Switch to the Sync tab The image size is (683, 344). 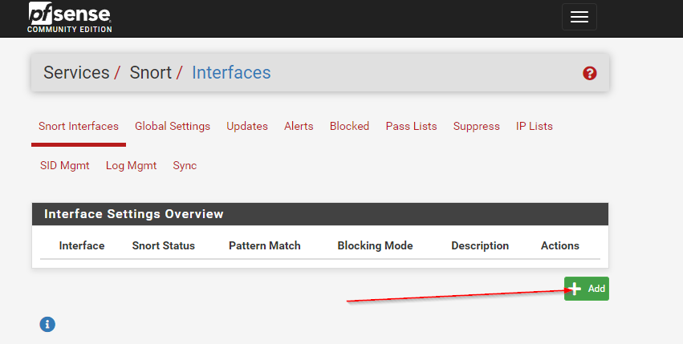tap(185, 165)
